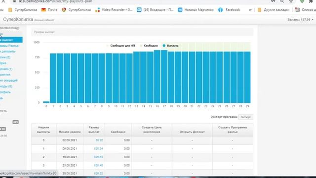This screenshot has width=316, height=178.
Task: Open СуперКопилка bookmark with yellow folder icon
Action: click(x=22, y=10)
